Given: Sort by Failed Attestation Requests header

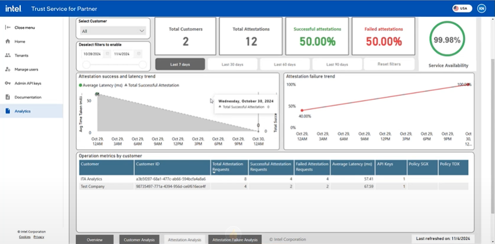Looking at the screenshot, I should [312, 167].
